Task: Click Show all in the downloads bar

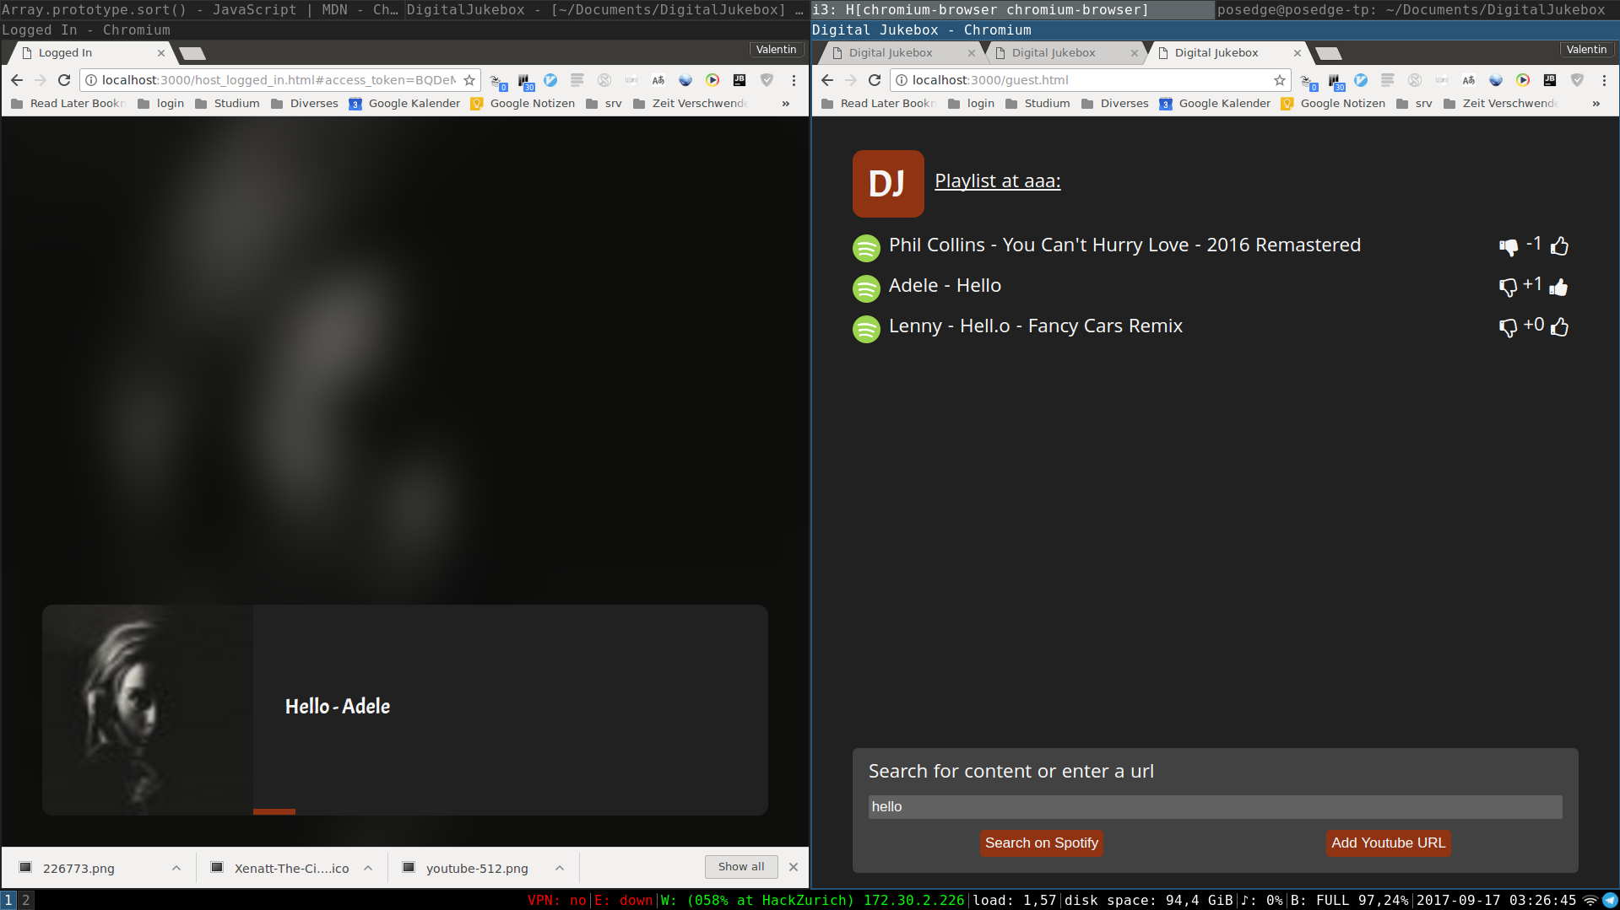Action: (741, 867)
